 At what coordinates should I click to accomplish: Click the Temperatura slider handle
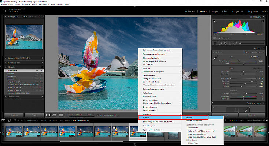tap(239, 61)
